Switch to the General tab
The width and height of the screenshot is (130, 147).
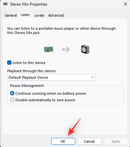click(x=11, y=15)
